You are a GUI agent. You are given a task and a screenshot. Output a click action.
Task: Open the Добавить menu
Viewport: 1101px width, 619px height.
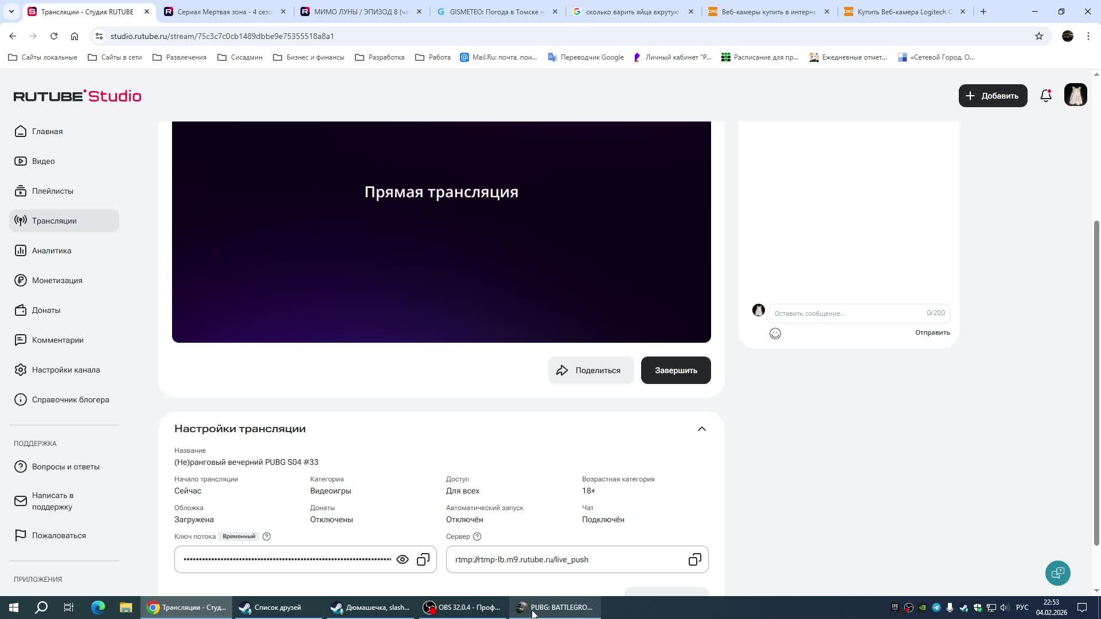(993, 96)
